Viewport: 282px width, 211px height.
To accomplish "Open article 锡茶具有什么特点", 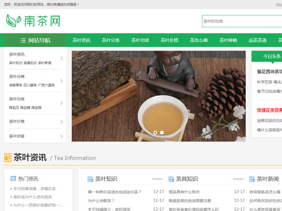I will point(184,192).
